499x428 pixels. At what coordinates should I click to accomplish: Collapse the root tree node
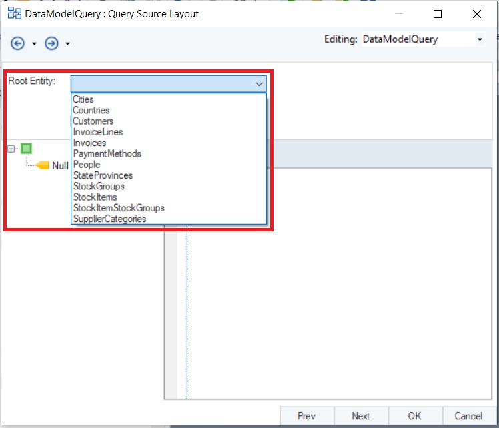tap(11, 149)
